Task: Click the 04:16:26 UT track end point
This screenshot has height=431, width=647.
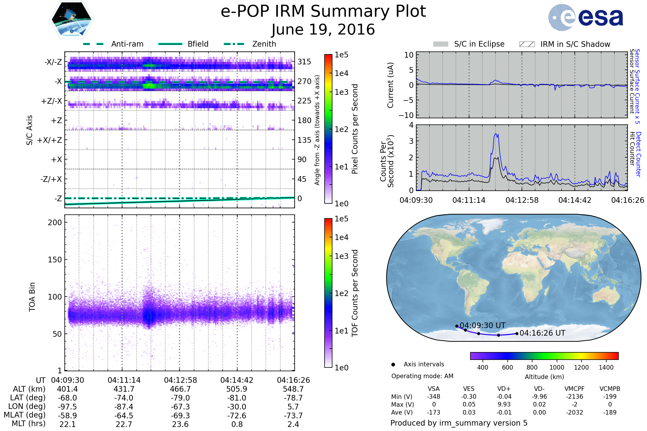Action: [x=517, y=333]
